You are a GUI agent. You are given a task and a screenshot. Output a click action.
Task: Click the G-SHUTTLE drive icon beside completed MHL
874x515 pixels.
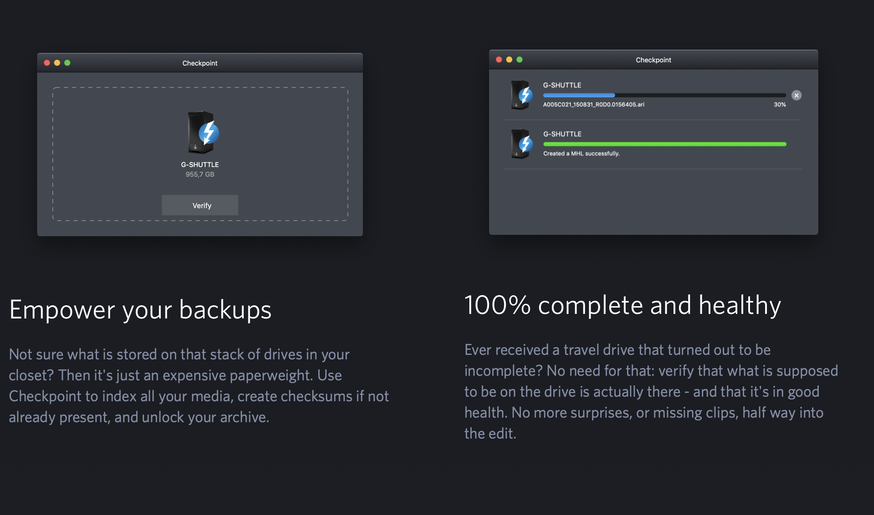522,144
